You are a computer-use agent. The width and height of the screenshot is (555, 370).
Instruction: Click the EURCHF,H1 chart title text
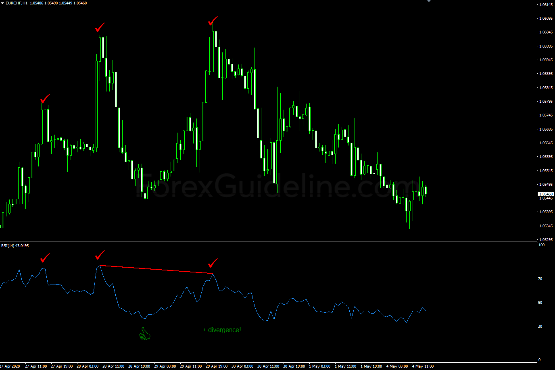17,3
